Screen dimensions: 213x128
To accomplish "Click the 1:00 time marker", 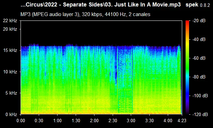I will pos(57,120).
